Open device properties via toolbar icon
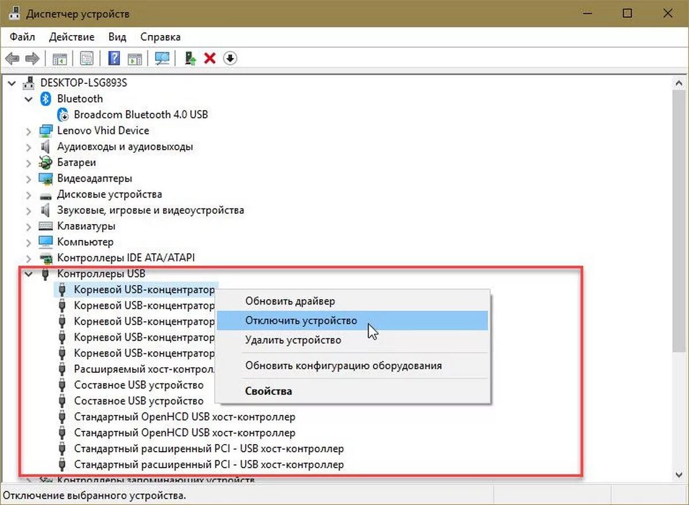This screenshot has width=689, height=505. [87, 58]
